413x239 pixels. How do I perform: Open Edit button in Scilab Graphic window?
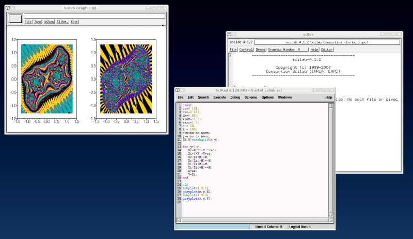(x=74, y=22)
